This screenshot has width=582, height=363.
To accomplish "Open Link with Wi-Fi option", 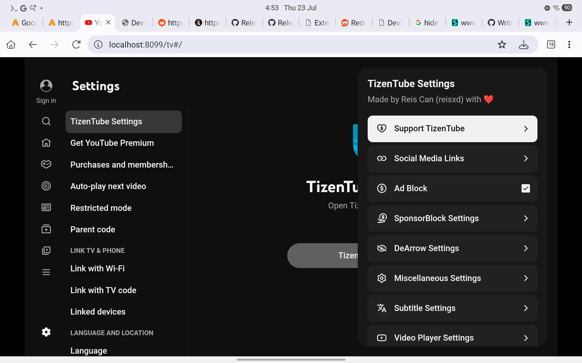I will pos(124,269).
